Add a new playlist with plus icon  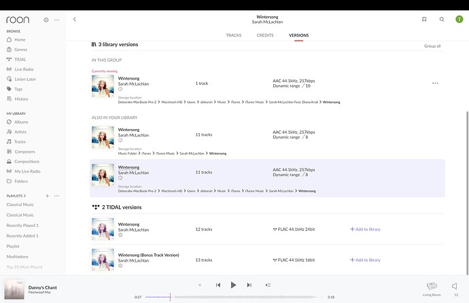click(x=48, y=196)
